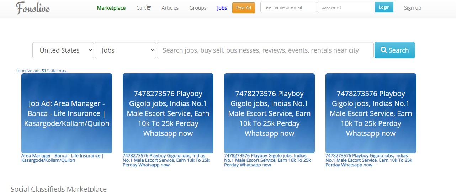Open the Marketplace menu item

pos(111,8)
